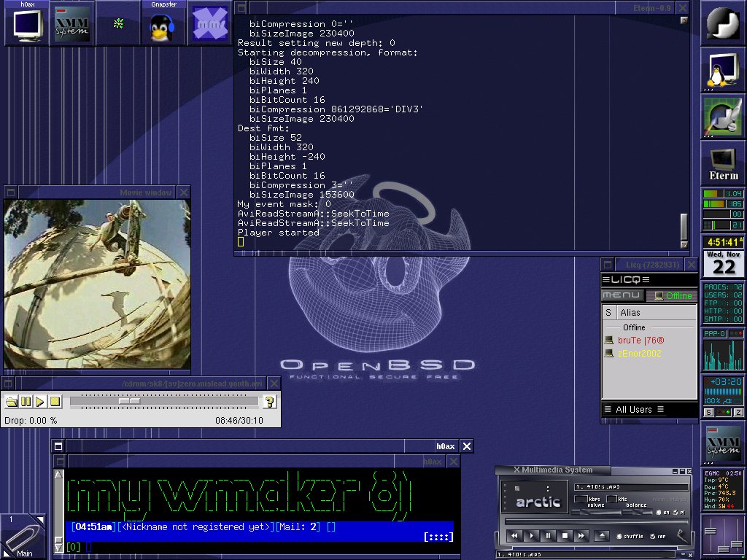This screenshot has height=560, width=747.
Task: Click pause in X Multimedia System
Action: (548, 536)
